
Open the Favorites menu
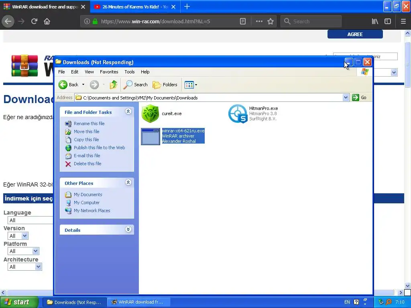[x=109, y=72]
